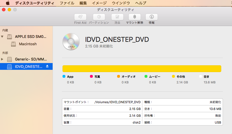Open the ファイル menu
Viewport: 232px width, 134px height.
[x=67, y=3]
